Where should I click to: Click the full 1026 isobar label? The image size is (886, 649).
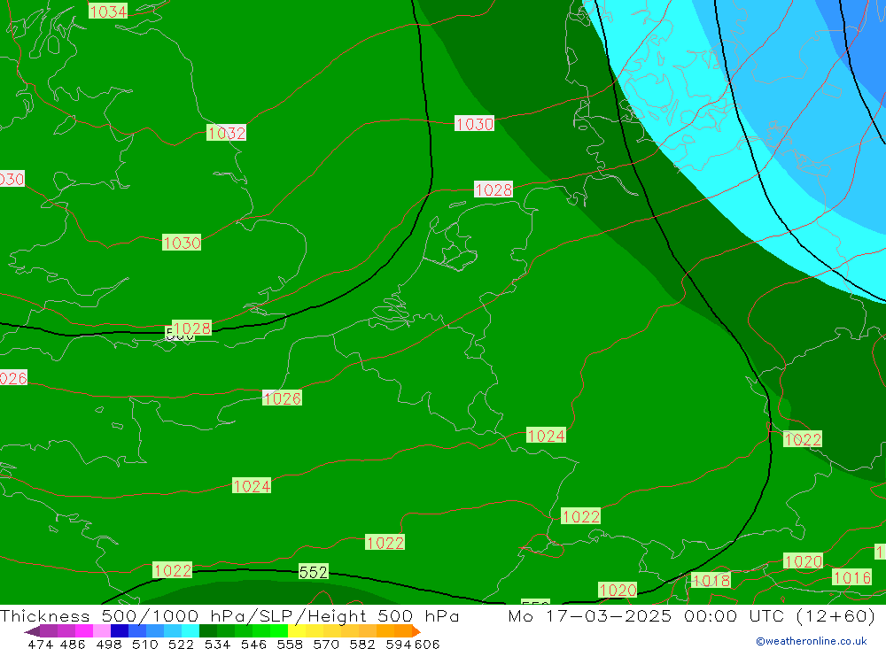click(282, 398)
